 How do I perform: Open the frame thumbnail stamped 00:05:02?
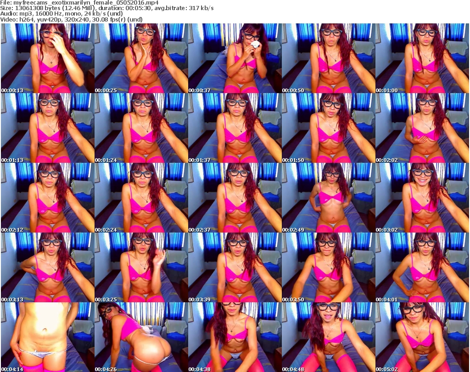point(422,337)
